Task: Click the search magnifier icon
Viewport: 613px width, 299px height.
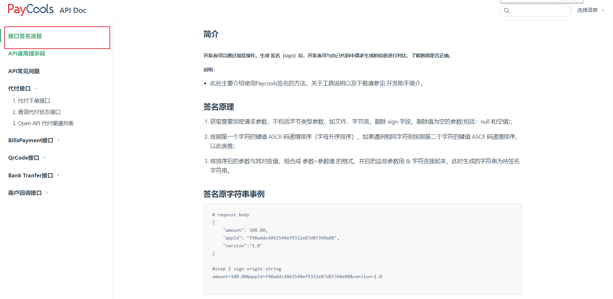Action: coord(507,11)
